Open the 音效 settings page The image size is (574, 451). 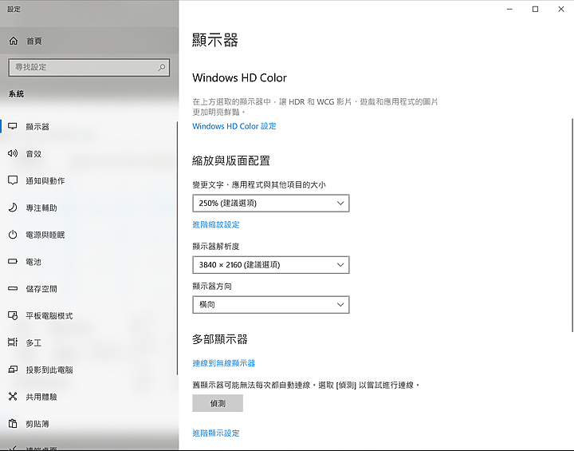(89, 153)
